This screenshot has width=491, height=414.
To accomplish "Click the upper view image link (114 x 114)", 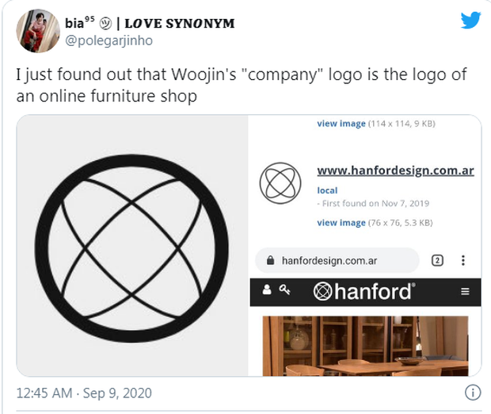I will point(341,124).
